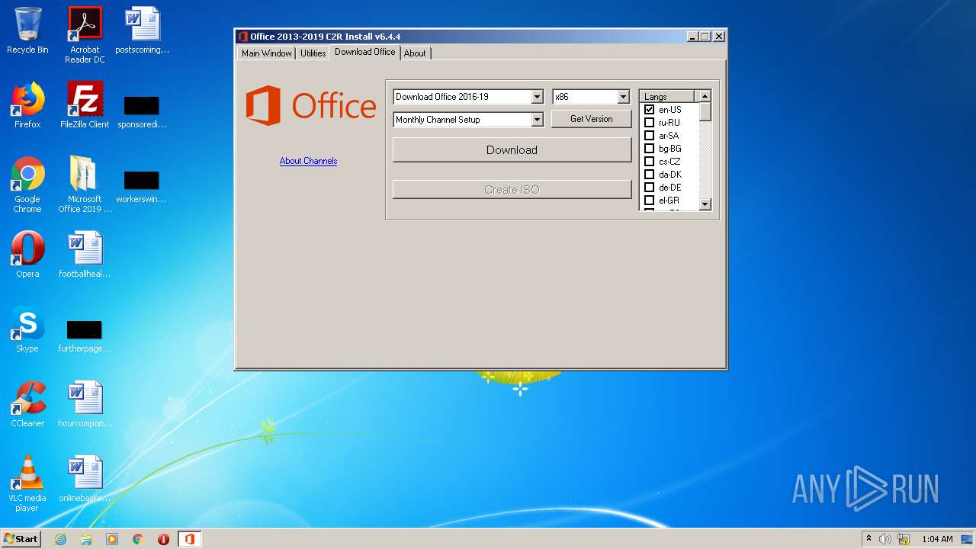Click the Get Version button
The image size is (976, 549).
point(592,119)
